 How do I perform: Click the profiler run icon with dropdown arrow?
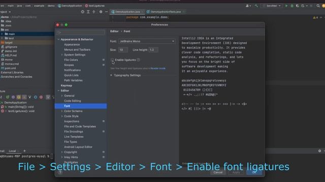pyautogui.click(x=304, y=6)
